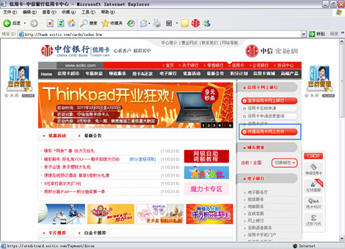Open the switch city dropdown
Viewport: 345px width, 249px height.
click(284, 163)
